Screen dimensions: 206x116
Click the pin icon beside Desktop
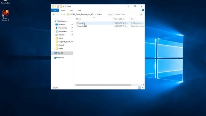pyautogui.click(x=72, y=24)
